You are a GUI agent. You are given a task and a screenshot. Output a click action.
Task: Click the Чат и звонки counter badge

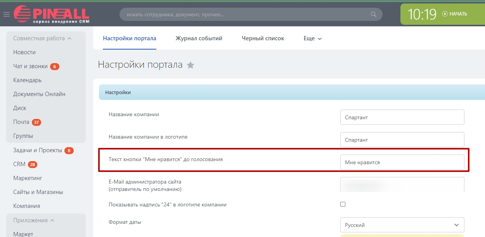(54, 67)
